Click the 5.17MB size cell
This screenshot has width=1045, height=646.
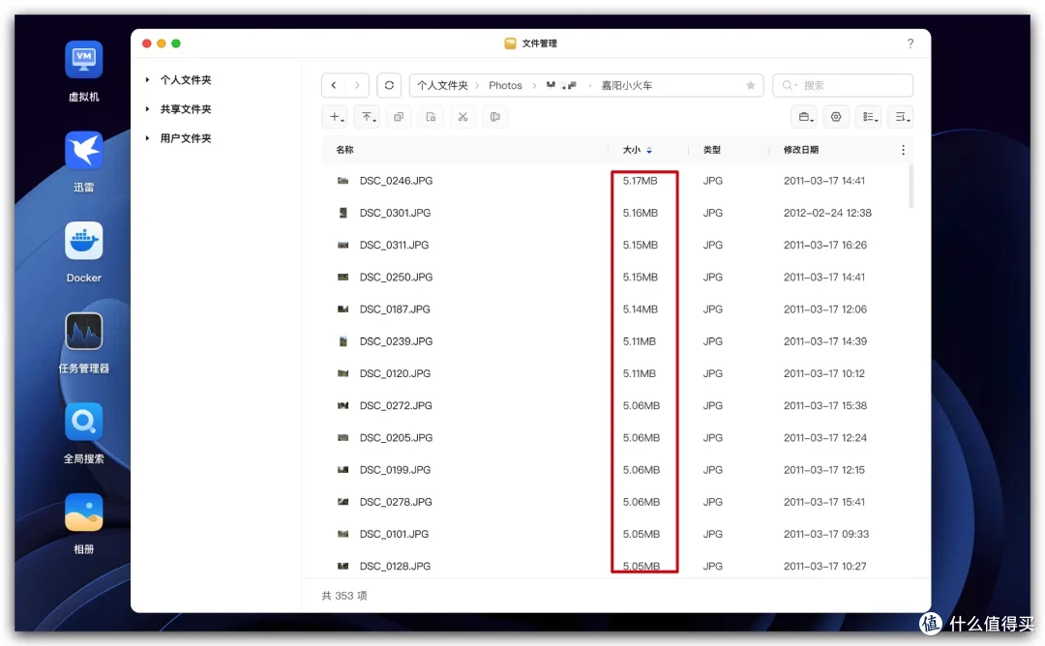click(x=640, y=181)
